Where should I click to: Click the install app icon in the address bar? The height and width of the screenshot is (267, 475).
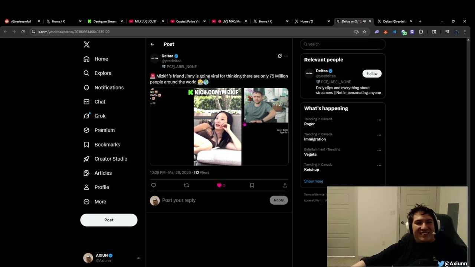(357, 32)
